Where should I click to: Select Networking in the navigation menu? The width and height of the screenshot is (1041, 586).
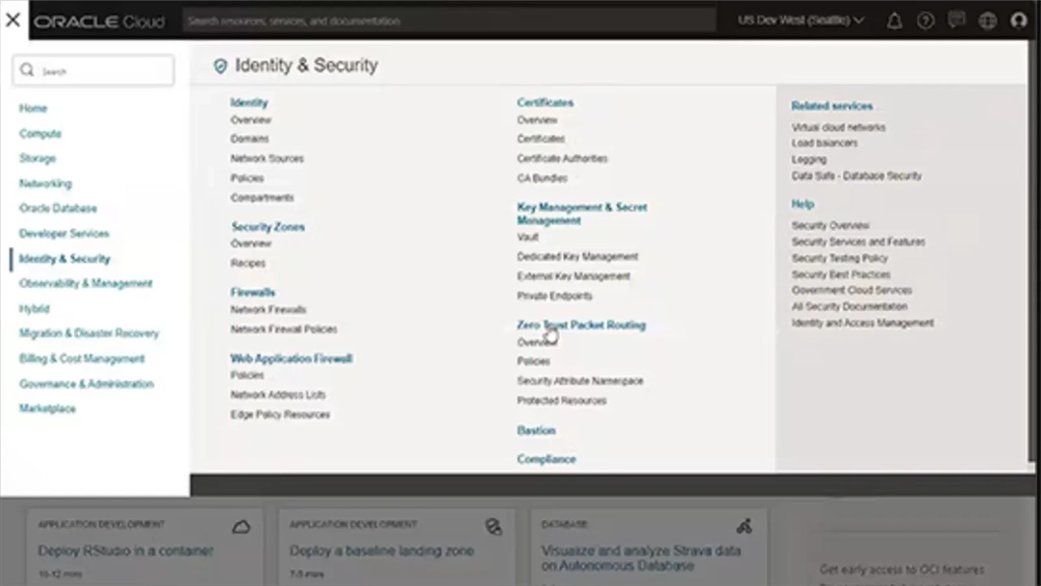point(45,183)
